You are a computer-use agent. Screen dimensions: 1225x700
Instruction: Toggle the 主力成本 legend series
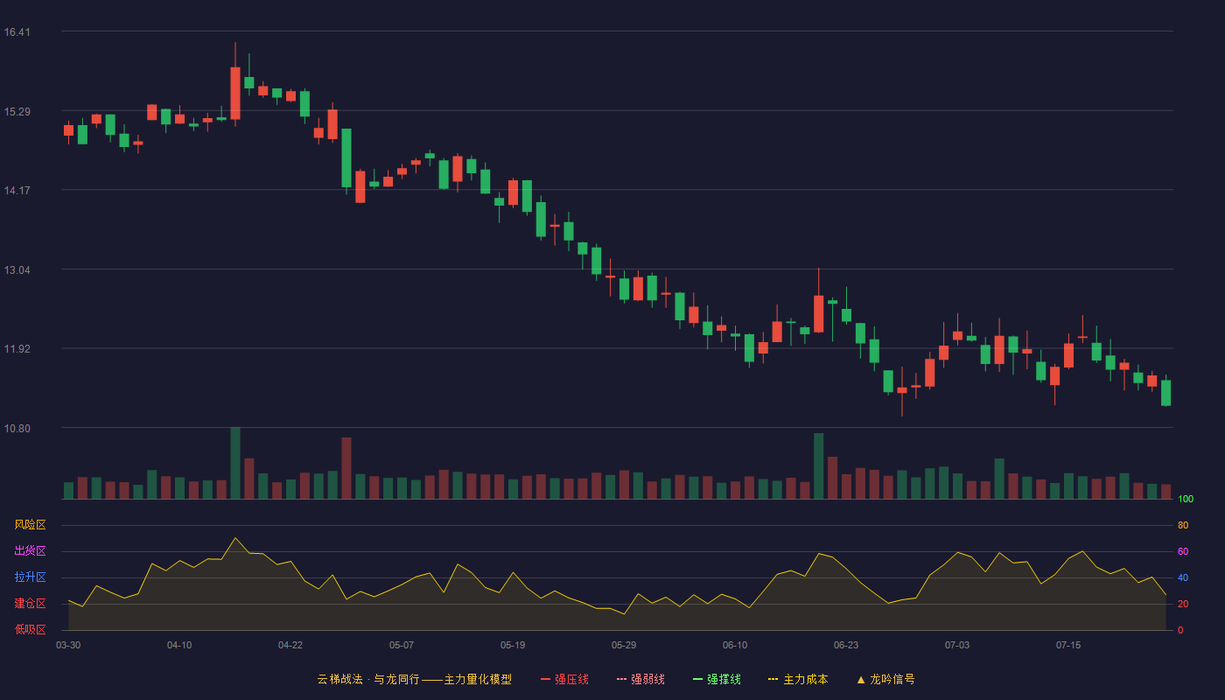coord(798,679)
